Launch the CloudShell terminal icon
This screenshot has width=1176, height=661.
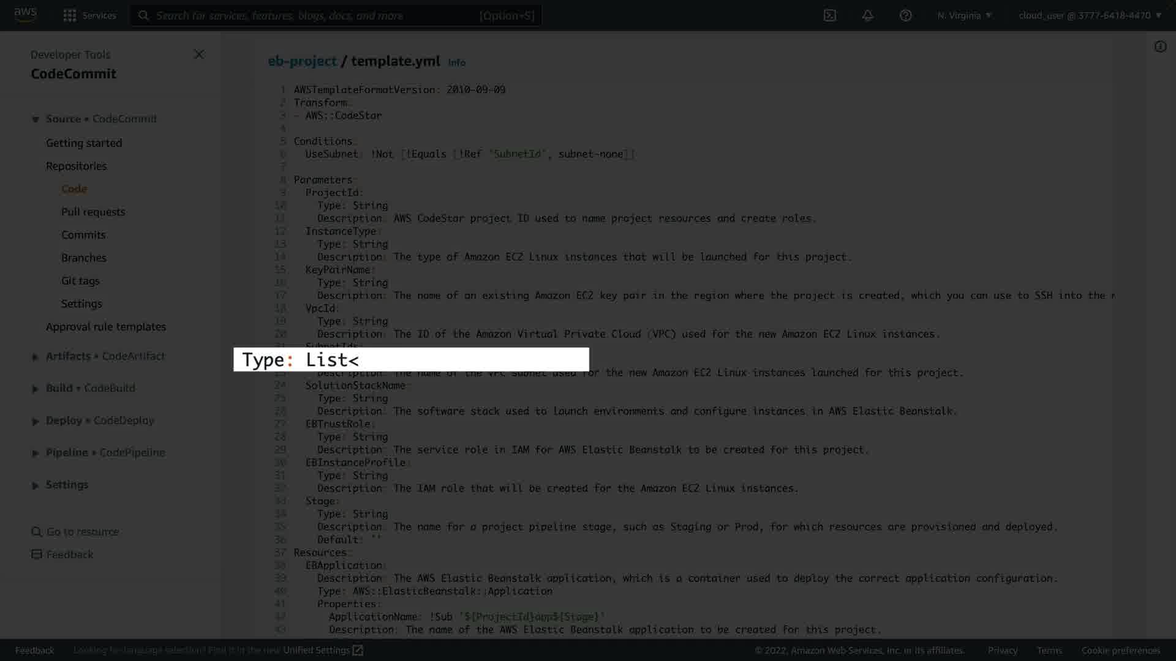829,15
